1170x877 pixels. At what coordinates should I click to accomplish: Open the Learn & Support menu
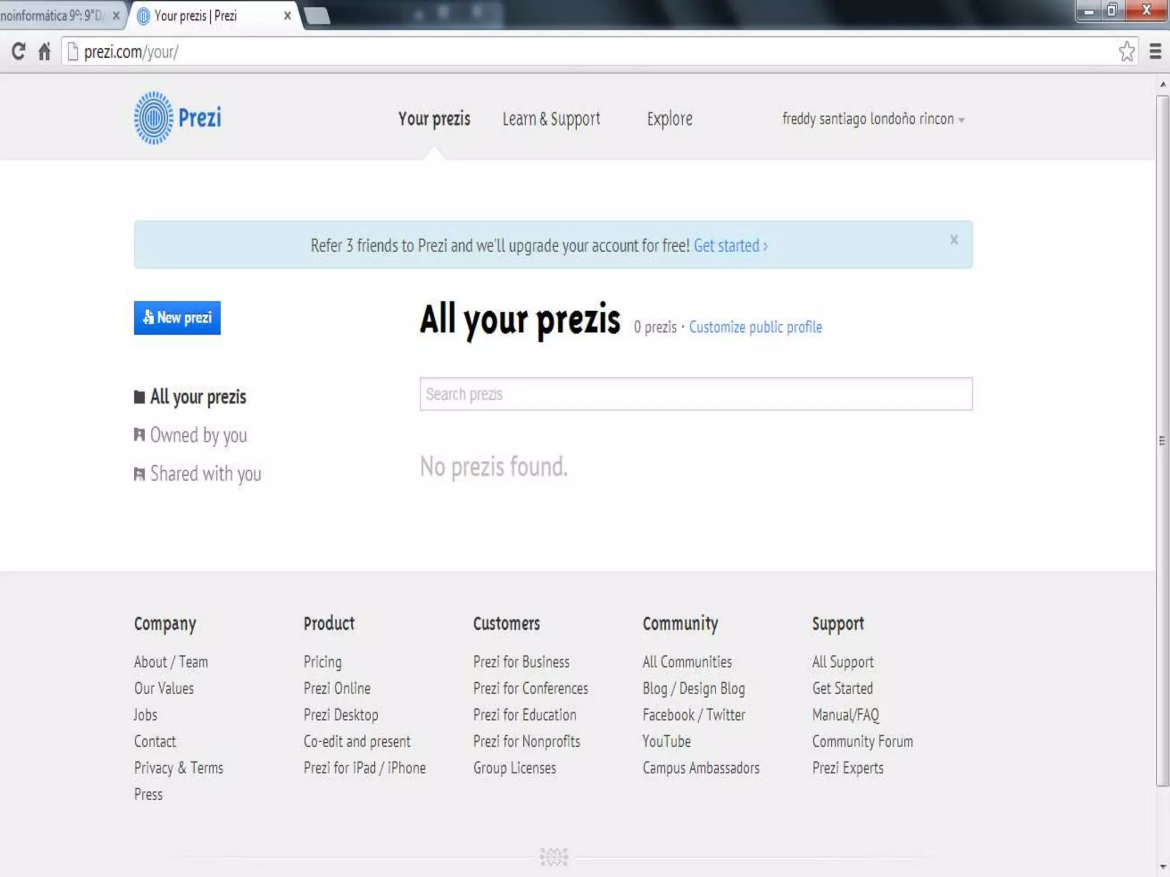pyautogui.click(x=551, y=119)
